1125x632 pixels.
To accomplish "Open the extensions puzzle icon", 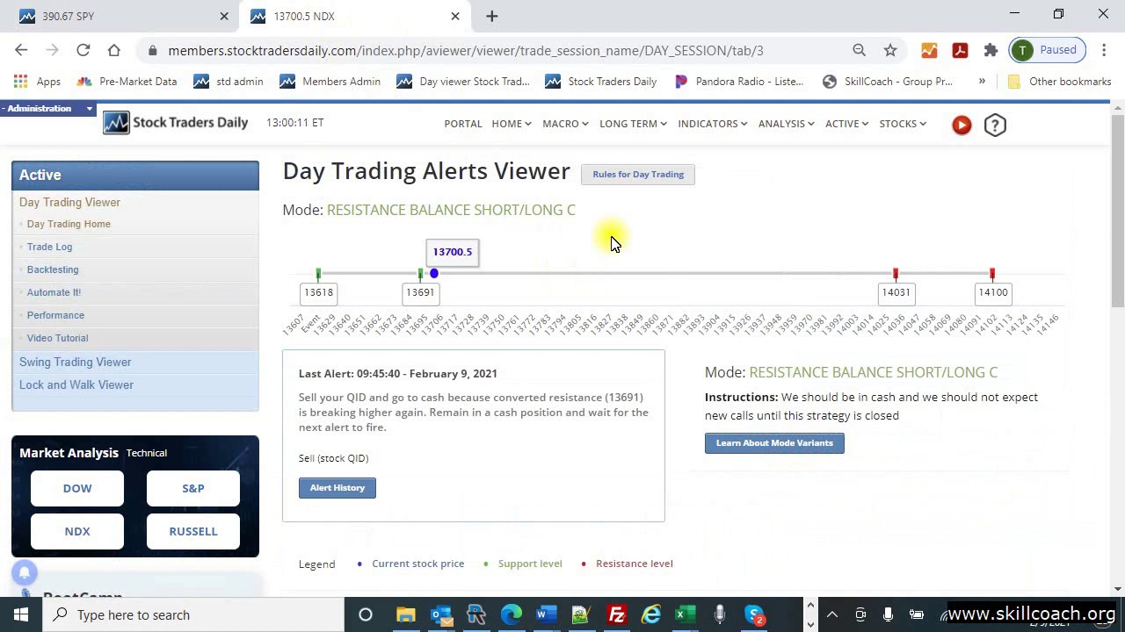I will (991, 50).
